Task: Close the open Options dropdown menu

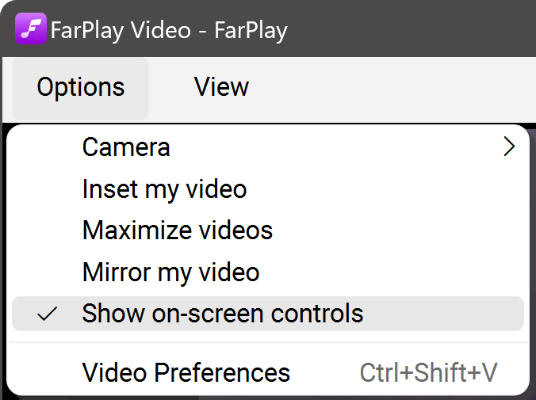Action: pos(80,86)
